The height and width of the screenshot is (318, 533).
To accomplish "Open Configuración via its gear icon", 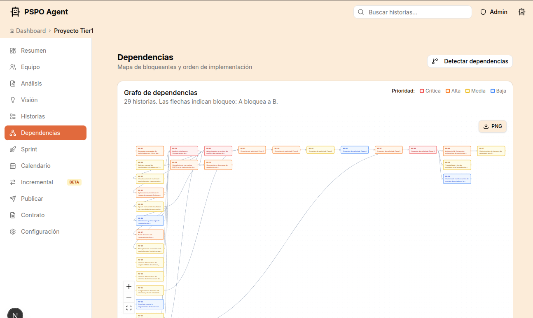I will 12,231.
